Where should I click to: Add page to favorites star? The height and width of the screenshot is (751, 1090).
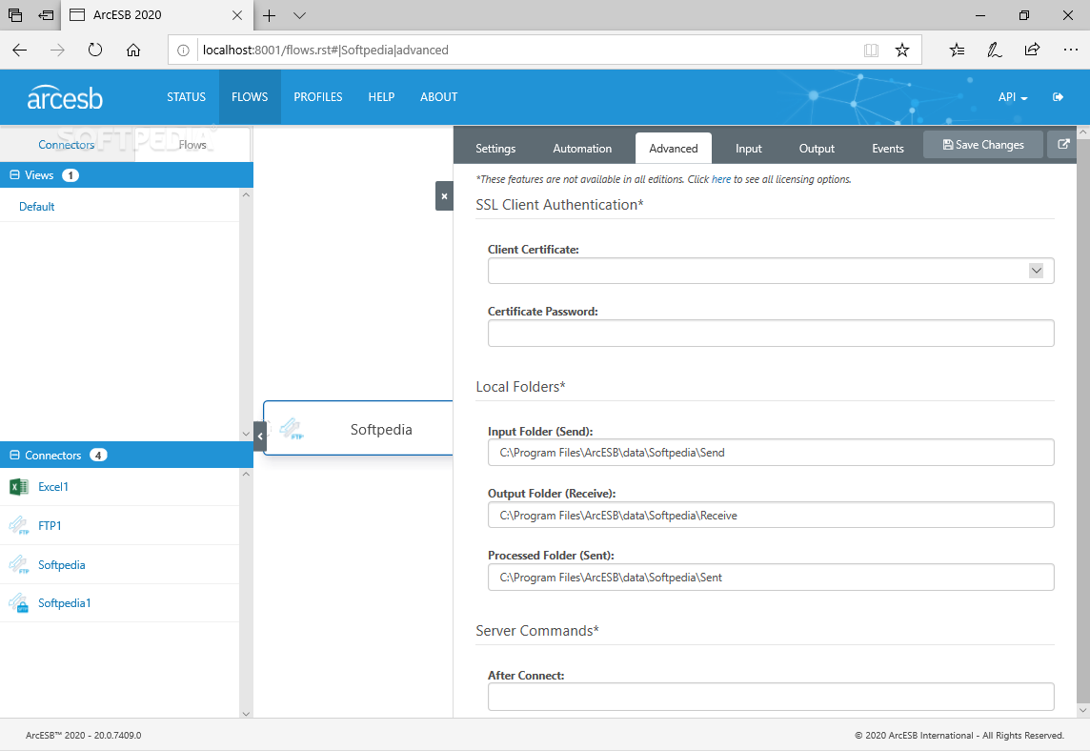(x=901, y=51)
